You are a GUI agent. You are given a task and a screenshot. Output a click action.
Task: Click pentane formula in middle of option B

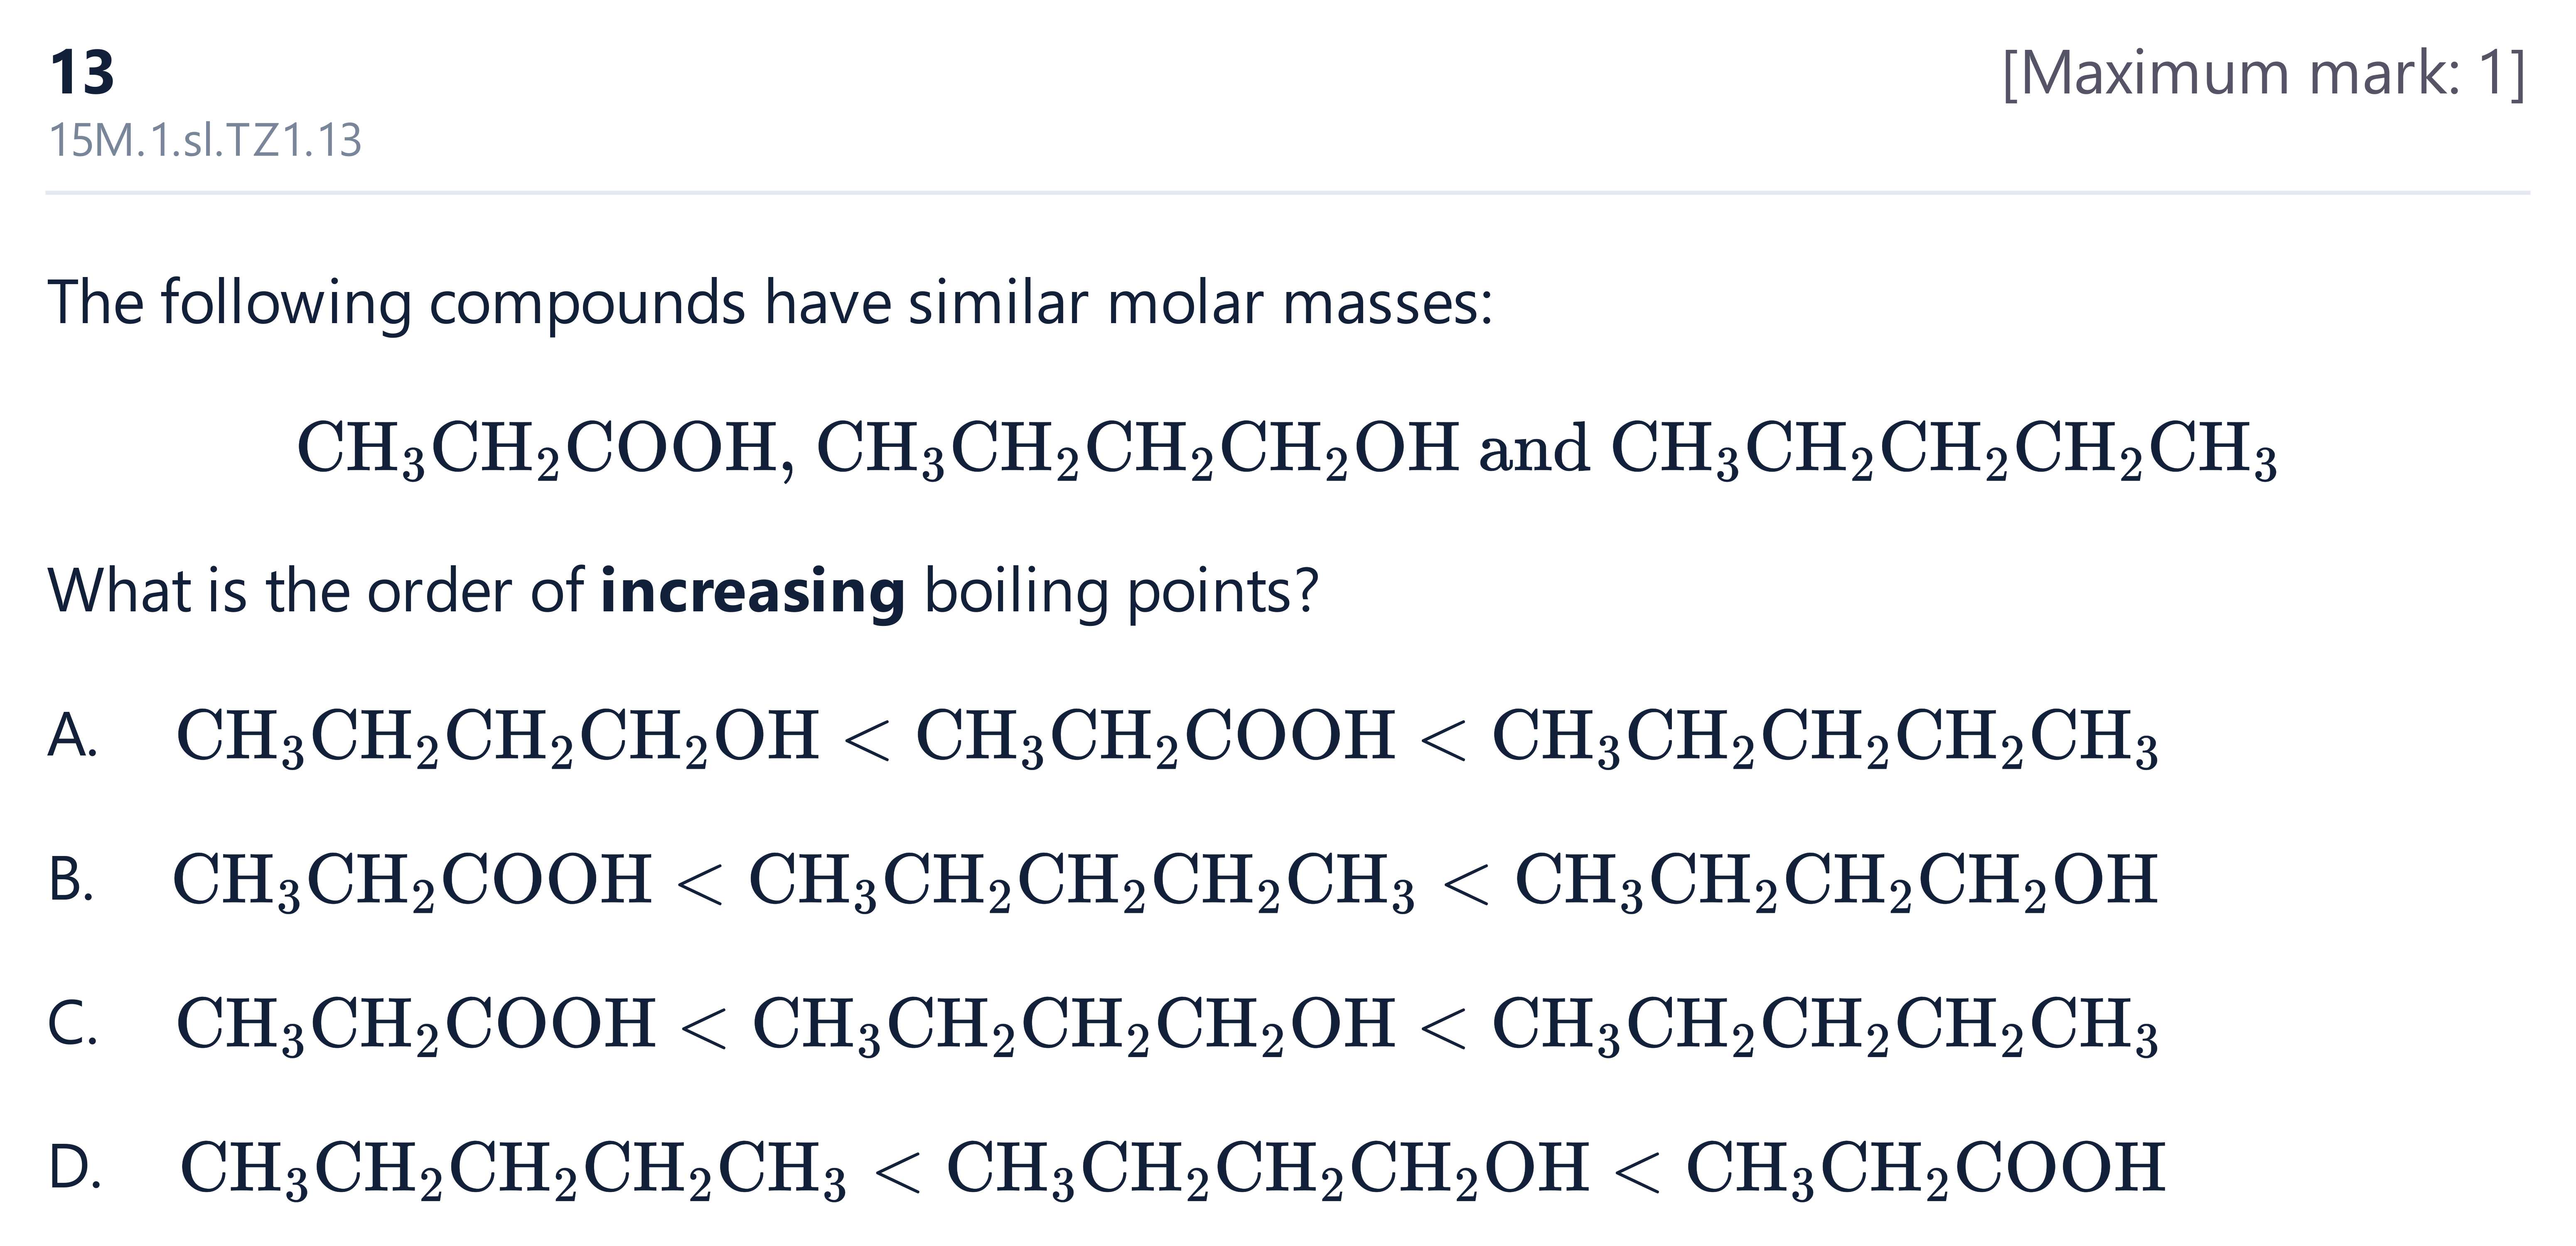click(1082, 882)
